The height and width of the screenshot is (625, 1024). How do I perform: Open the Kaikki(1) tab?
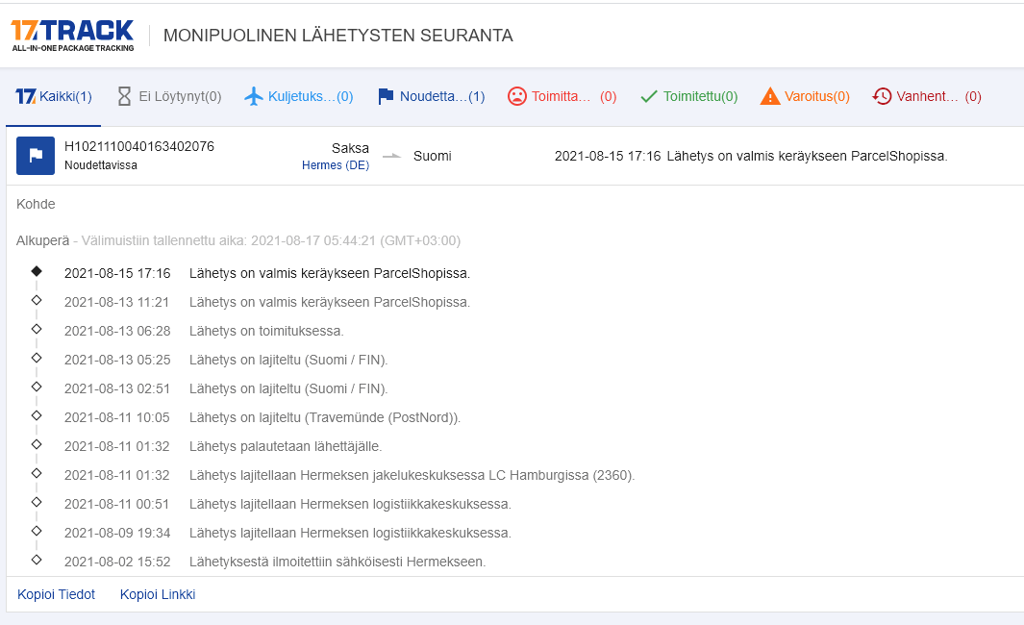[x=54, y=97]
